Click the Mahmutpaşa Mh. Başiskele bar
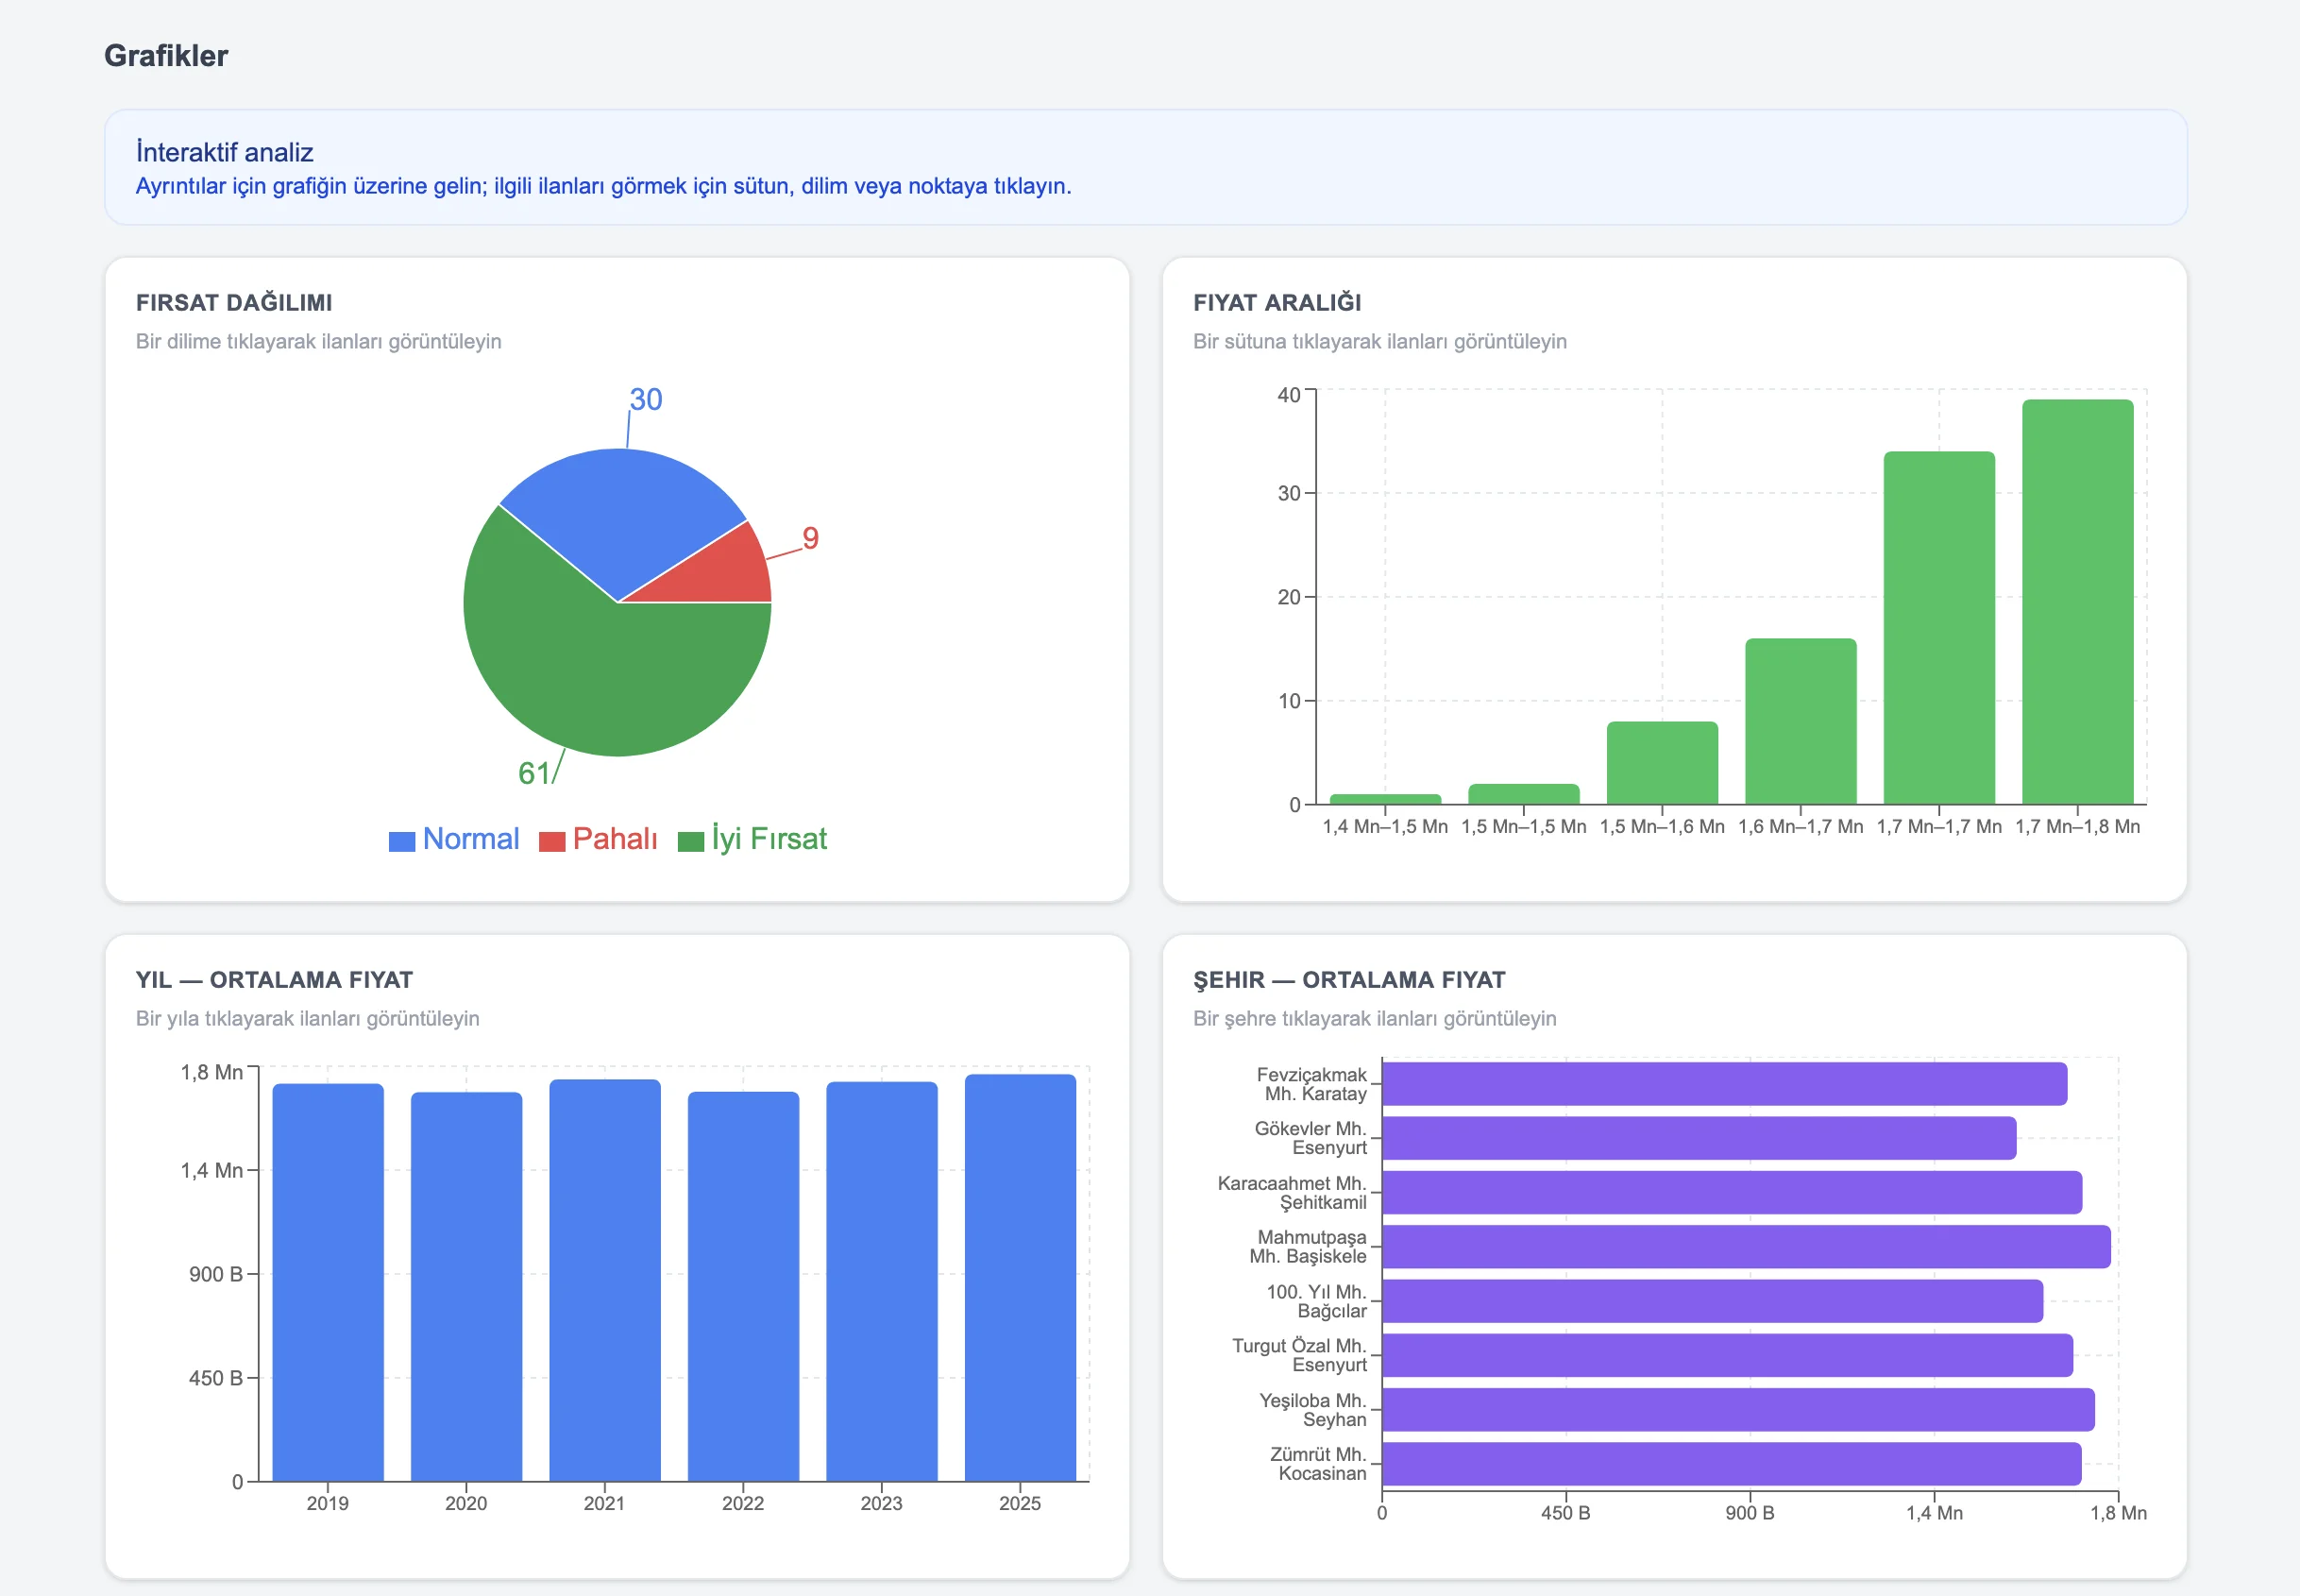Image resolution: width=2300 pixels, height=1596 pixels. click(1746, 1247)
